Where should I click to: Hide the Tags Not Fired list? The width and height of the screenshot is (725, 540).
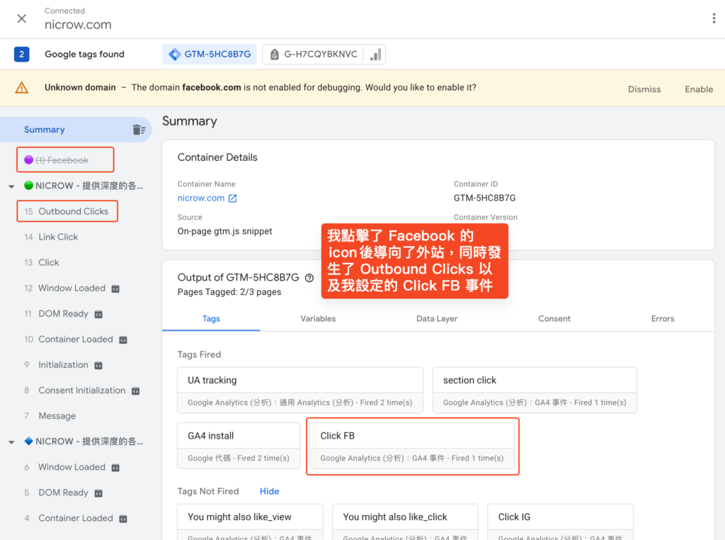pyautogui.click(x=269, y=491)
